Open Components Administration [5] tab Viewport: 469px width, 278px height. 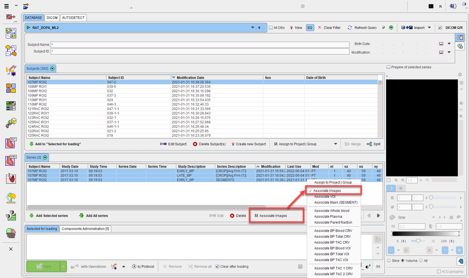85,229
